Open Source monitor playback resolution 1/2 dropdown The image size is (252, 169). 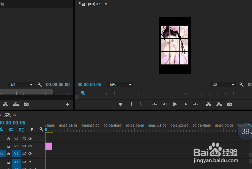(21, 85)
